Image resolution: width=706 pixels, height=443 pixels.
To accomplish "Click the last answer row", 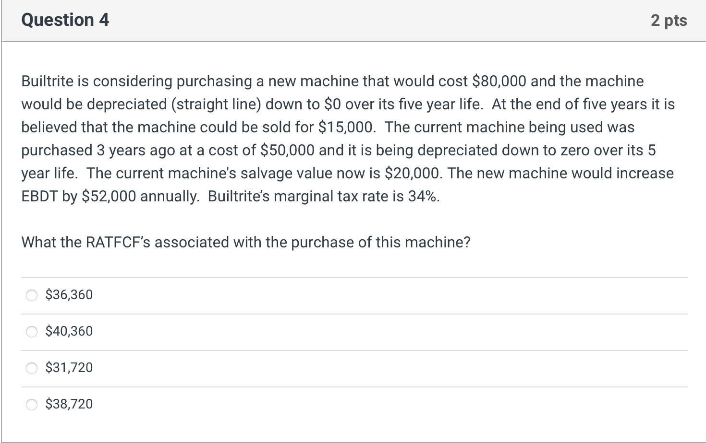I will pyautogui.click(x=336, y=404).
